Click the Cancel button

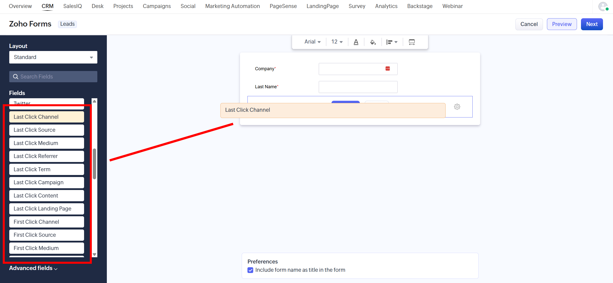tap(529, 24)
